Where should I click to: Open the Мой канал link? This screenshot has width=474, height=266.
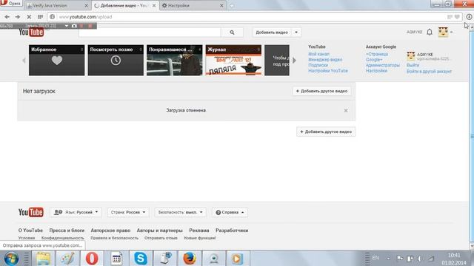[x=319, y=54]
